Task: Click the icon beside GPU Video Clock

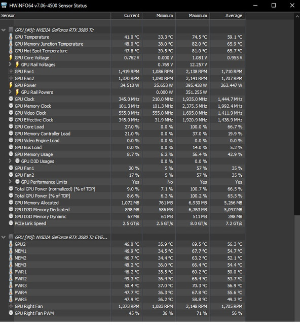Action: click(11, 113)
